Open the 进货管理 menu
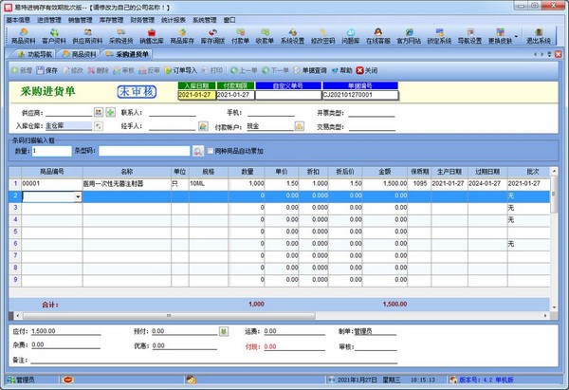This screenshot has width=569, height=390. pyautogui.click(x=49, y=20)
